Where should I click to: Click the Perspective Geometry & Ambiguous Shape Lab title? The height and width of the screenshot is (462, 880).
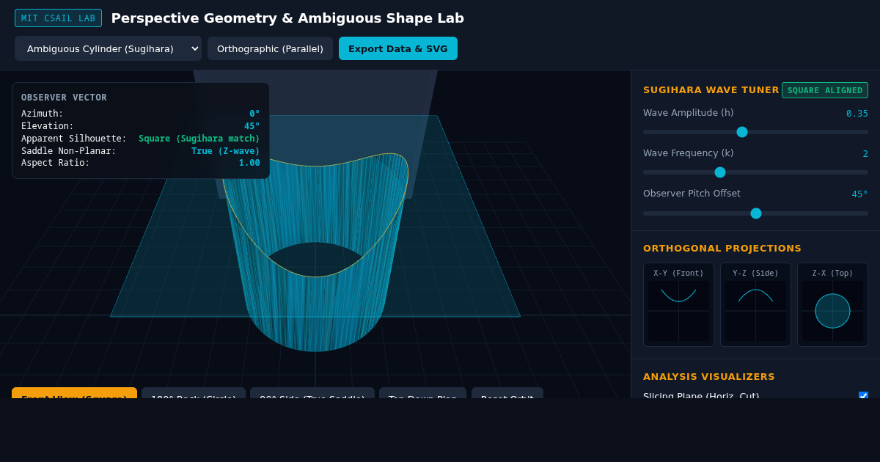(x=287, y=18)
